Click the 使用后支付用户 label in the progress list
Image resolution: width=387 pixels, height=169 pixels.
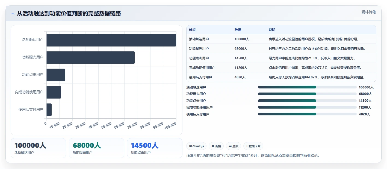[x=198, y=114]
